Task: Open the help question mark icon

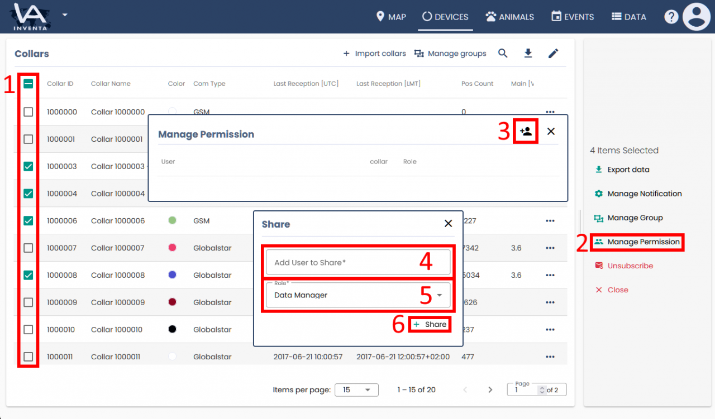Action: click(671, 16)
